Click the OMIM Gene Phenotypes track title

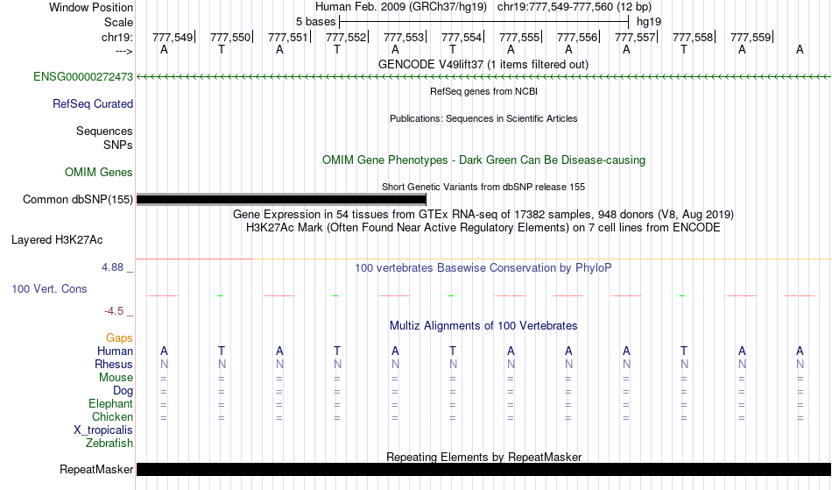(483, 160)
